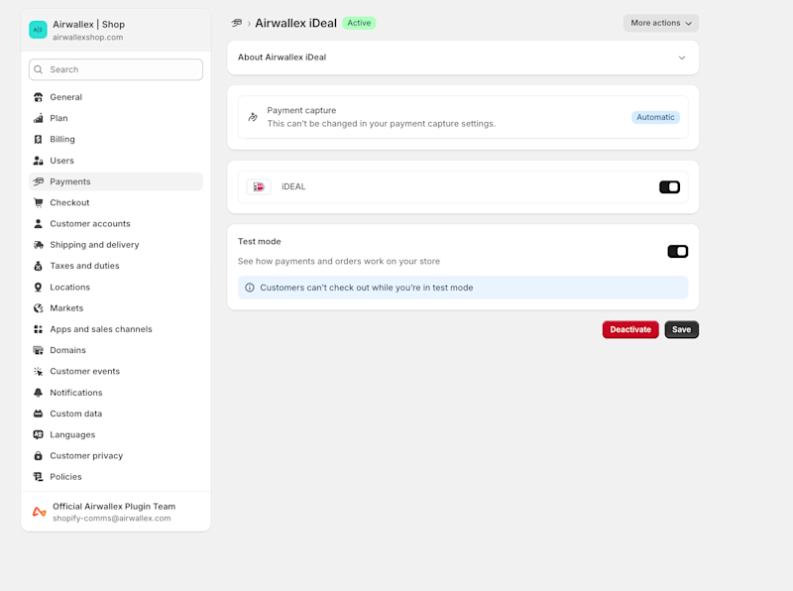Click the Policies document icon
Screen dimensions: 793x591
click(38, 477)
